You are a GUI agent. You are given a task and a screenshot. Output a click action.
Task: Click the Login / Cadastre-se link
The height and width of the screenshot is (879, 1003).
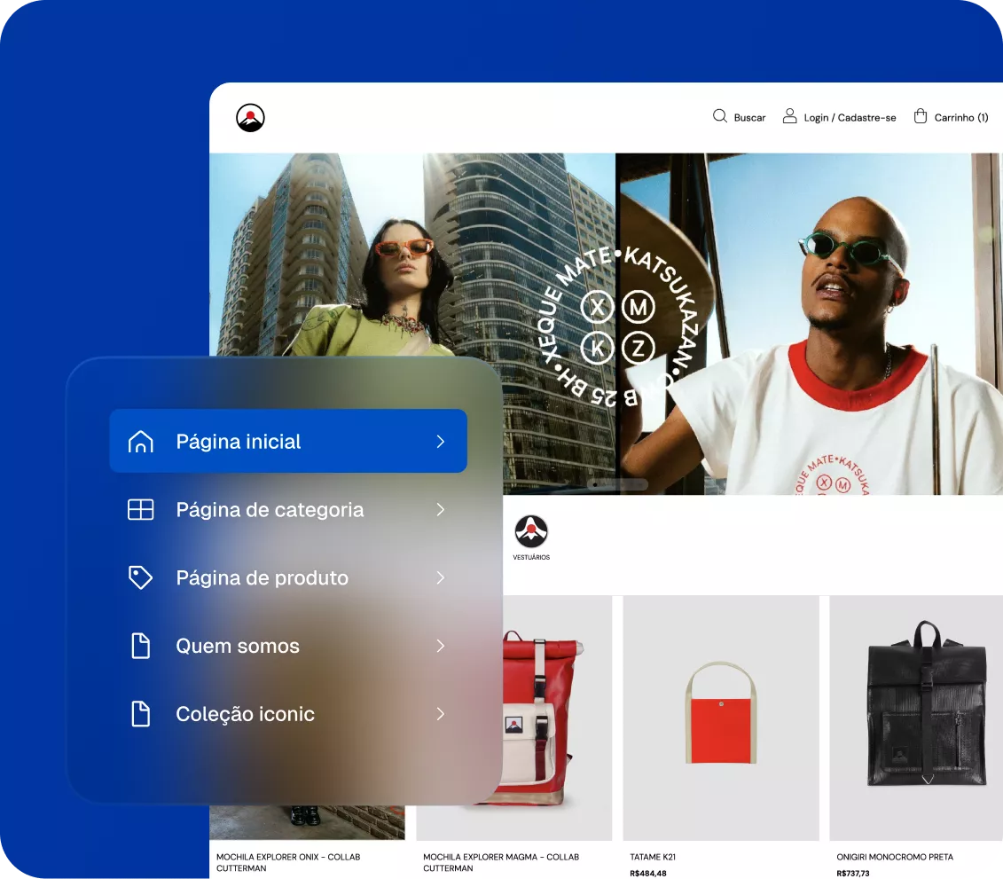tap(849, 116)
